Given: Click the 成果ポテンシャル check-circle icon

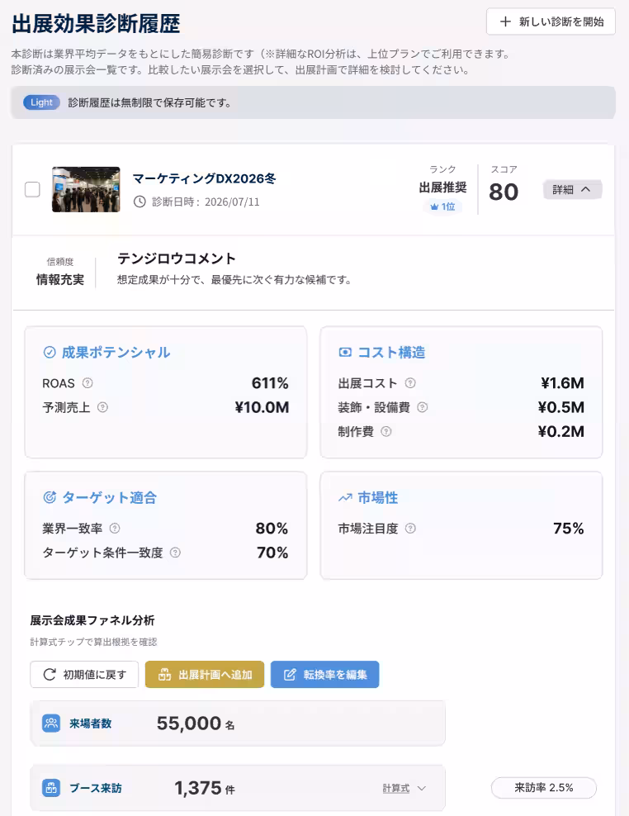Looking at the screenshot, I should (50, 353).
